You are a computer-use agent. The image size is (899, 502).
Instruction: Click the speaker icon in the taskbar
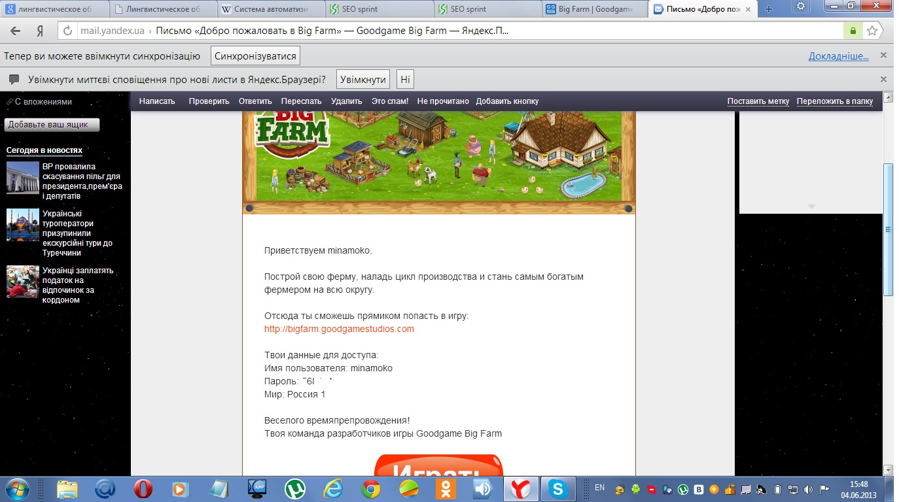click(484, 489)
